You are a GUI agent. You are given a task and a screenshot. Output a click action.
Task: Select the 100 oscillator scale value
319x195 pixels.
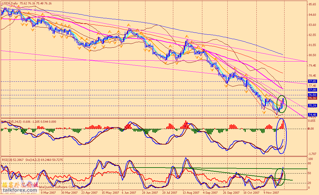[311, 159]
